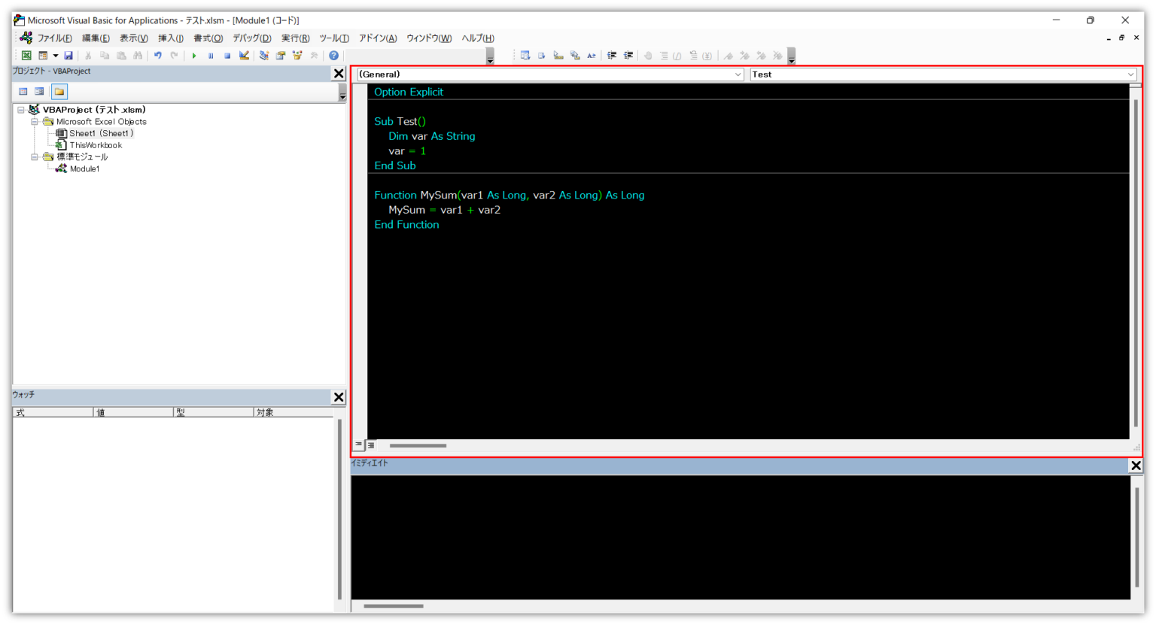Close the イミディエイト window pane
The image size is (1156, 625).
pos(1136,466)
